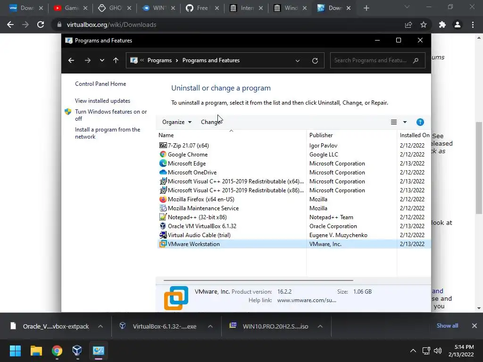Switch to the Free GitHub tab
The width and height of the screenshot is (483, 362).
[202, 8]
